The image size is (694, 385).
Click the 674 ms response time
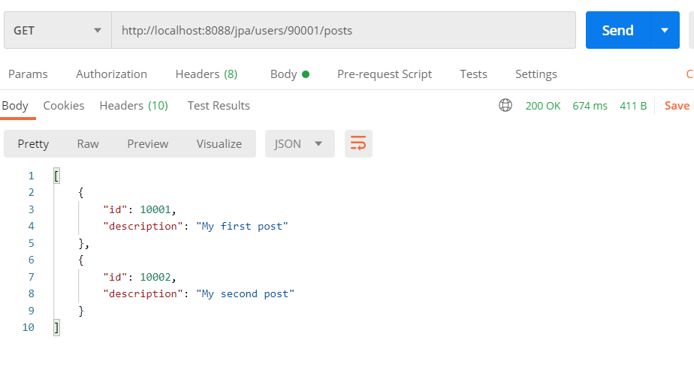[x=590, y=106]
